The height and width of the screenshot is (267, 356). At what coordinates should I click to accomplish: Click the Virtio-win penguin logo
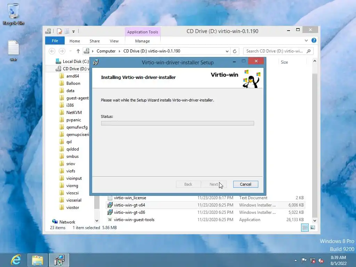point(251,79)
